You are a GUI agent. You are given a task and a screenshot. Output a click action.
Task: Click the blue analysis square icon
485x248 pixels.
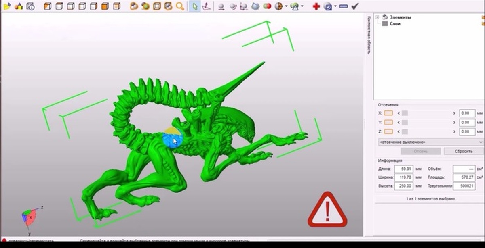(328, 6)
